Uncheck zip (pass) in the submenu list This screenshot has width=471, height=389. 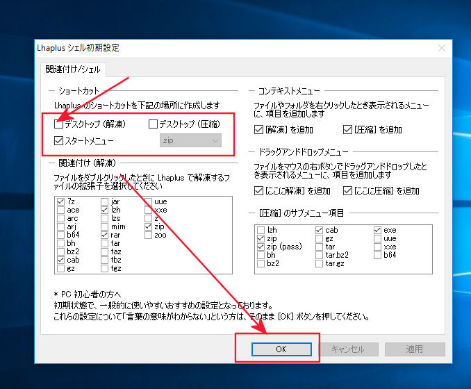coord(261,247)
